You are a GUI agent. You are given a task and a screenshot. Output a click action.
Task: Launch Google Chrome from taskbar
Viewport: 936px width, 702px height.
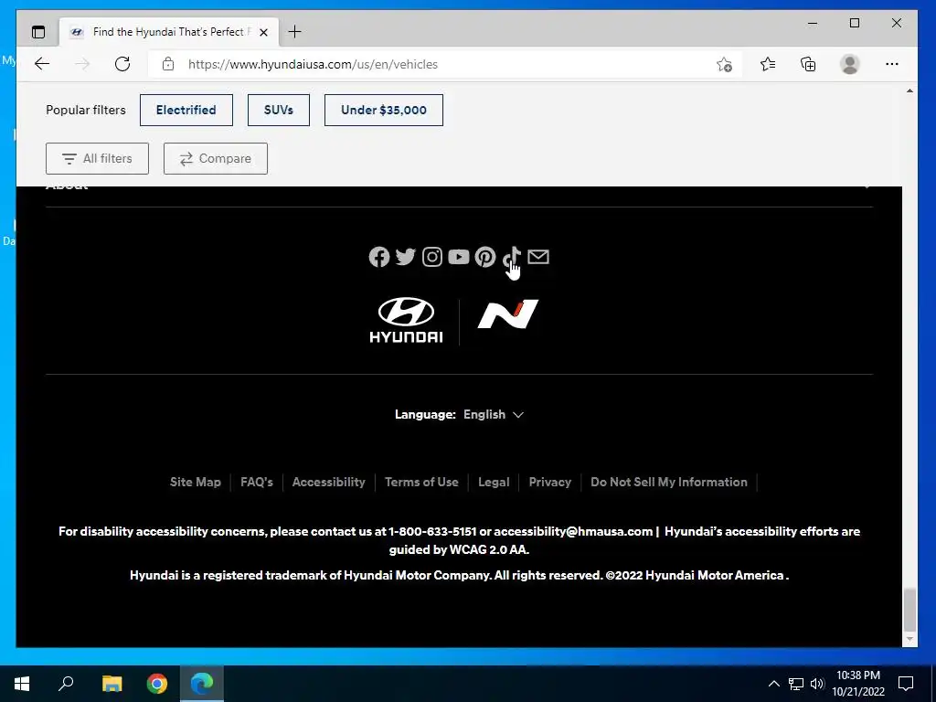(x=157, y=684)
